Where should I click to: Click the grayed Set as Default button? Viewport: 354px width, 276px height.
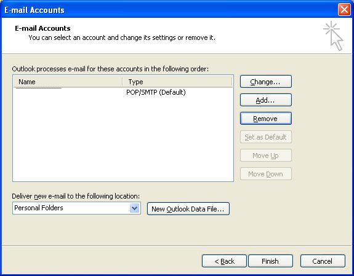tap(266, 137)
